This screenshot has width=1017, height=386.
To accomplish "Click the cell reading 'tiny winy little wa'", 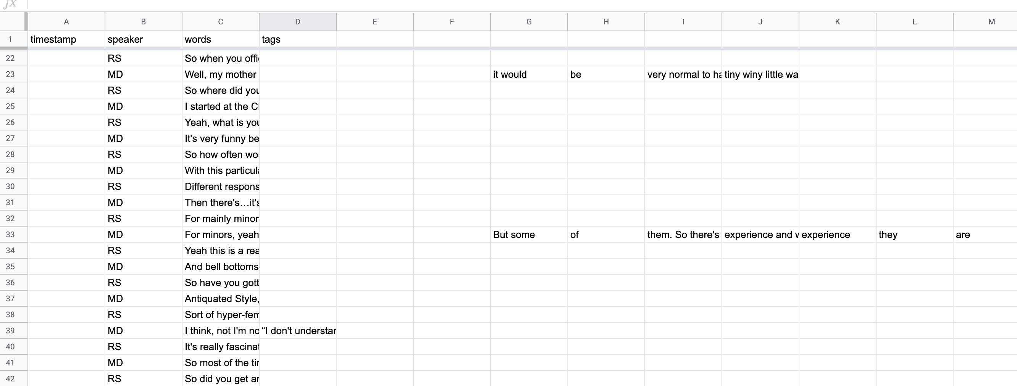I will tap(759, 74).
